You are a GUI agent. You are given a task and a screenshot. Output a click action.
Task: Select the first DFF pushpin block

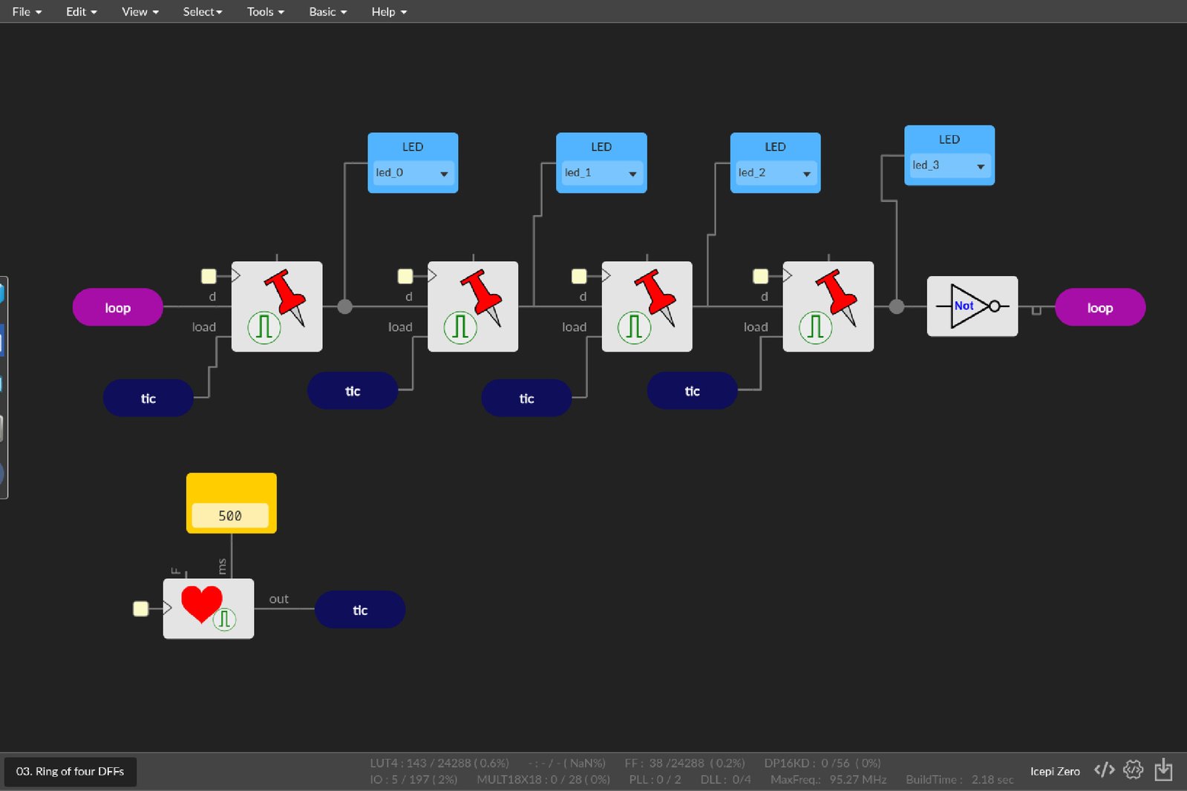[x=277, y=306]
